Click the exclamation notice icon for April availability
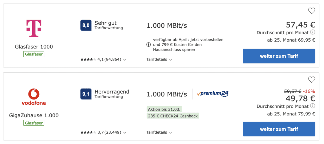This screenshot has width=324, height=144. click(149, 44)
